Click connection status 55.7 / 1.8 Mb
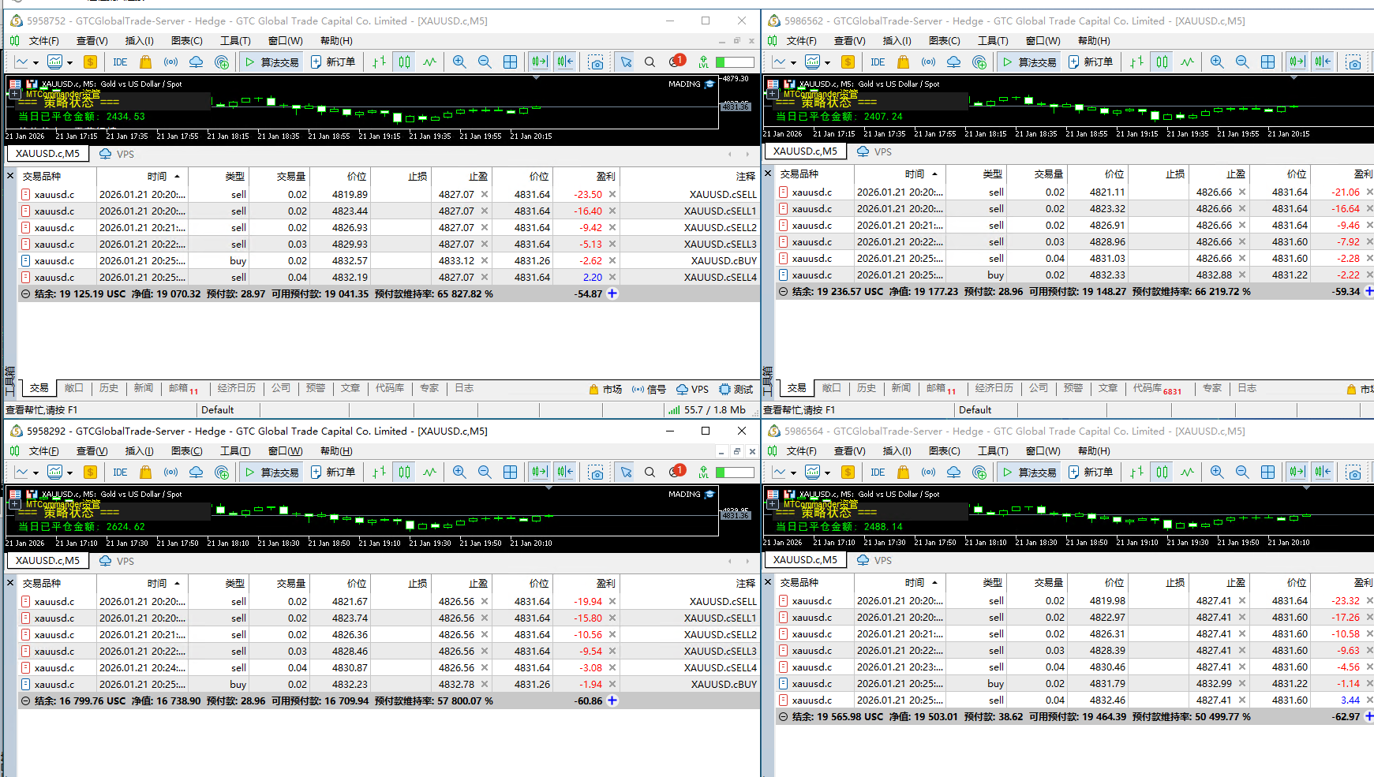 point(707,410)
